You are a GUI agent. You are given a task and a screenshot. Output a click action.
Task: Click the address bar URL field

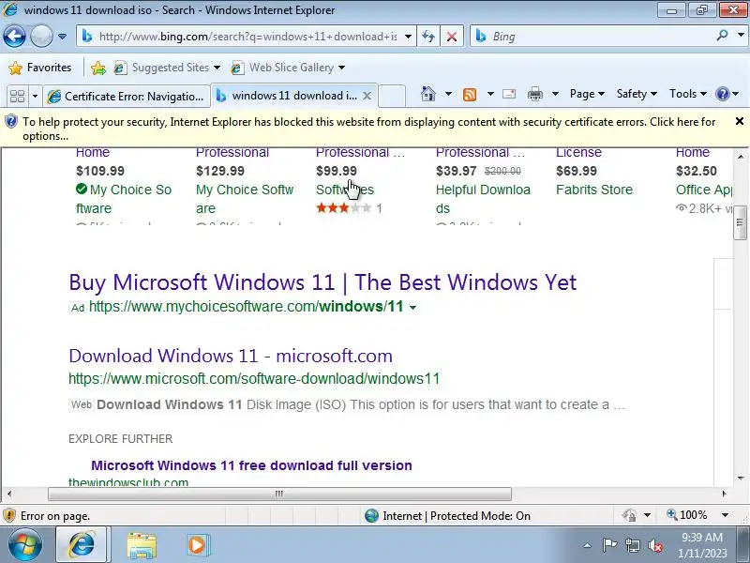(247, 37)
